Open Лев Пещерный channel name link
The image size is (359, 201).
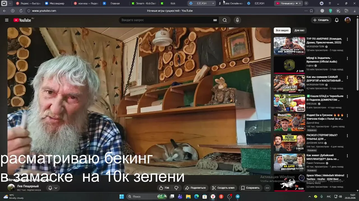pos(28,186)
